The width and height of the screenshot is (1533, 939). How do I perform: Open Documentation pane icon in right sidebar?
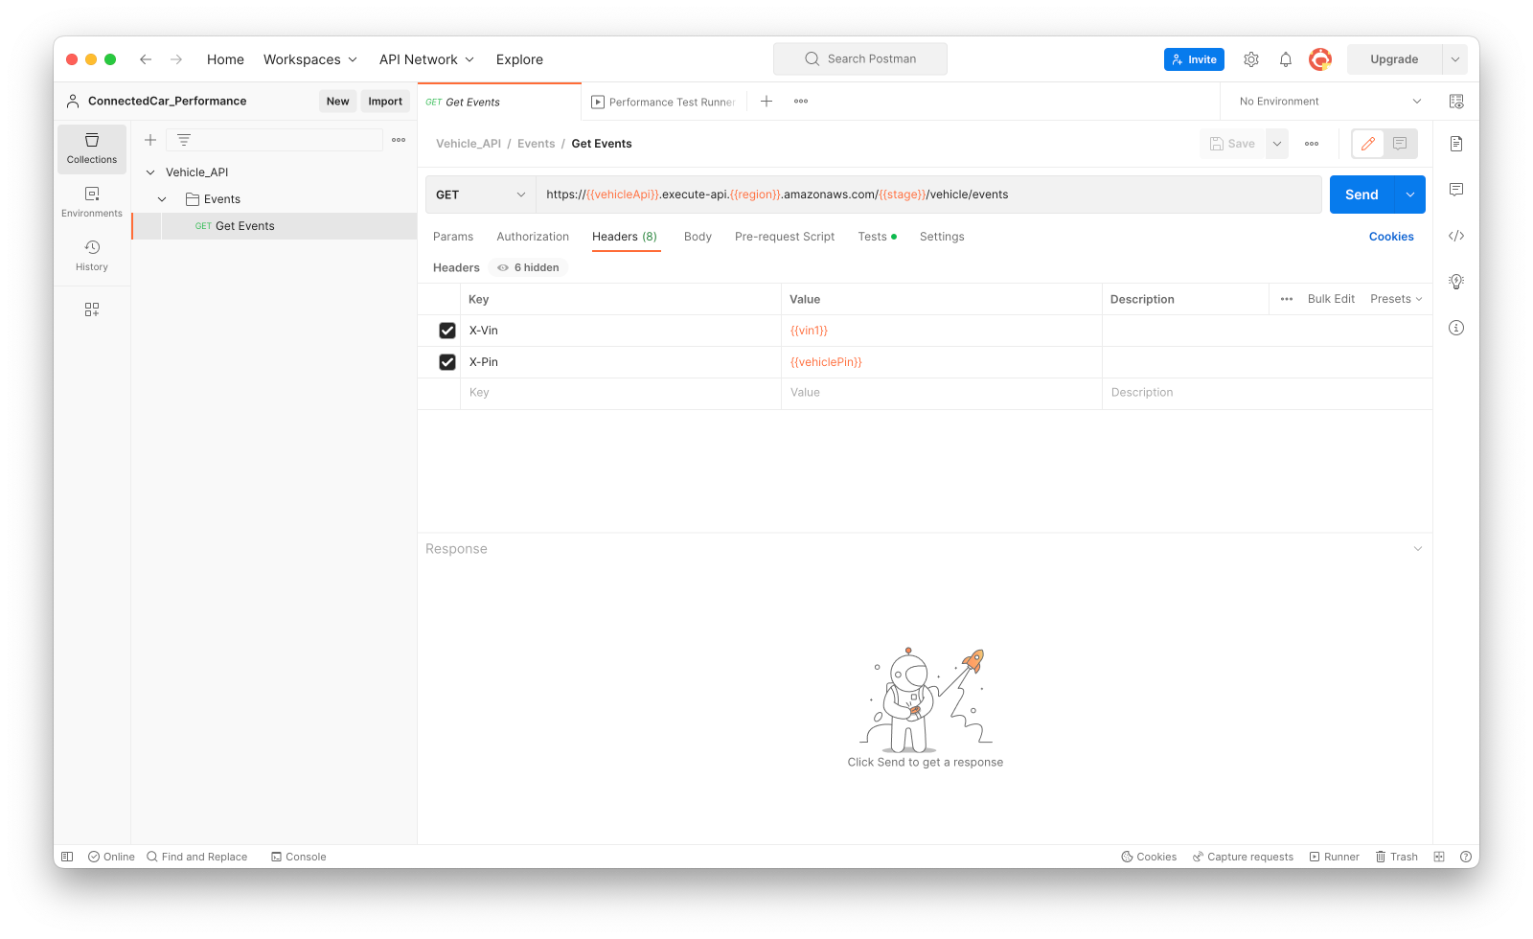click(x=1456, y=144)
